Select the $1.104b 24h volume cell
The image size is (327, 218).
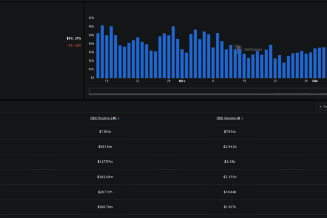105,131
